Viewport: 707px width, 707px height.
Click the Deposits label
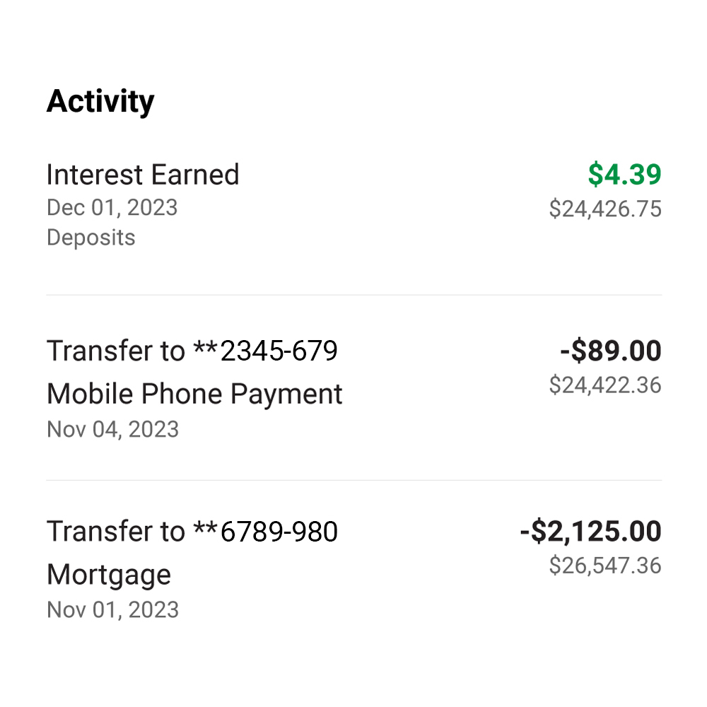(90, 238)
